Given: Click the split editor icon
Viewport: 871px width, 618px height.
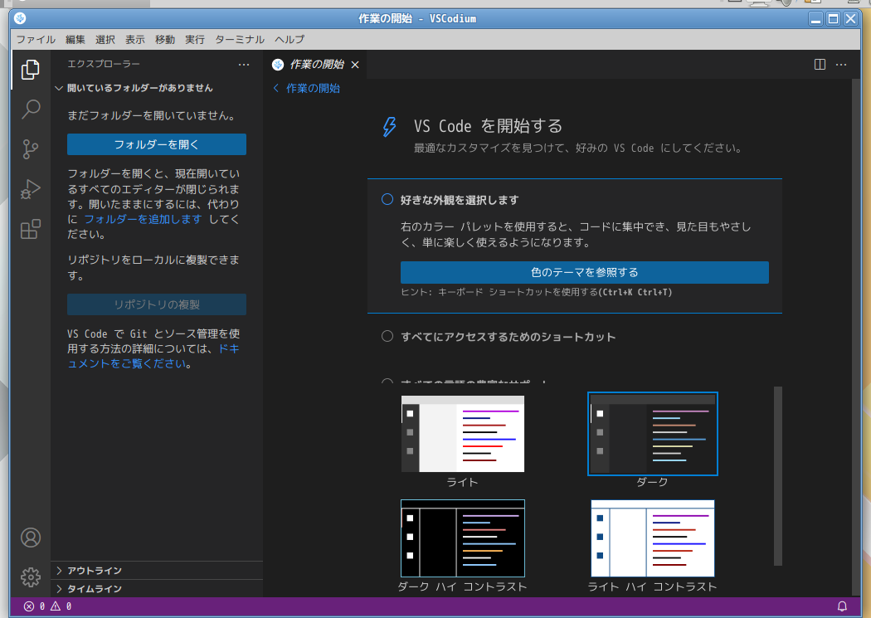Looking at the screenshot, I should click(x=820, y=64).
